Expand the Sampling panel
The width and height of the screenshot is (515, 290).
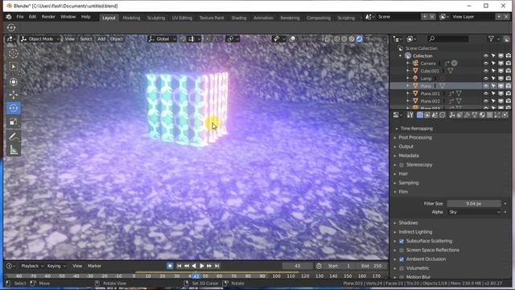(x=409, y=183)
